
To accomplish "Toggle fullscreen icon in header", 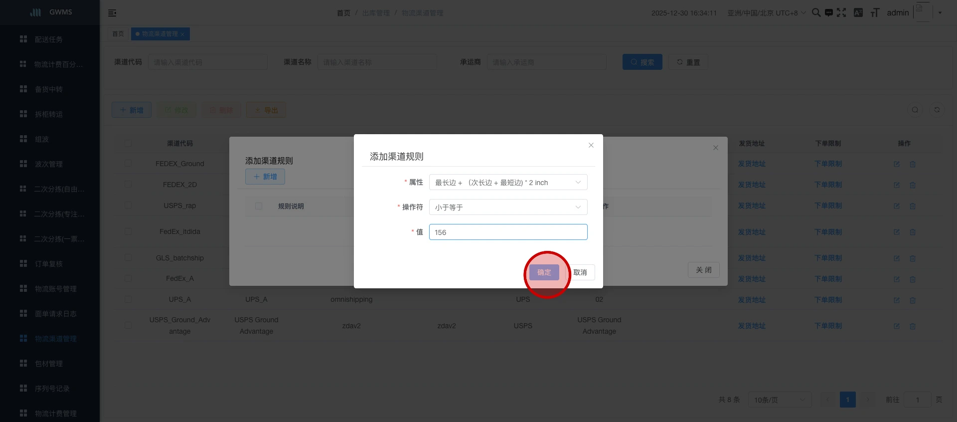I will pyautogui.click(x=841, y=12).
